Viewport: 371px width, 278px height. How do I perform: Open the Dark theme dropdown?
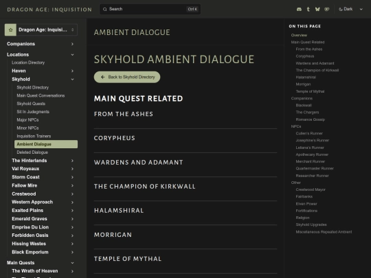[350, 9]
